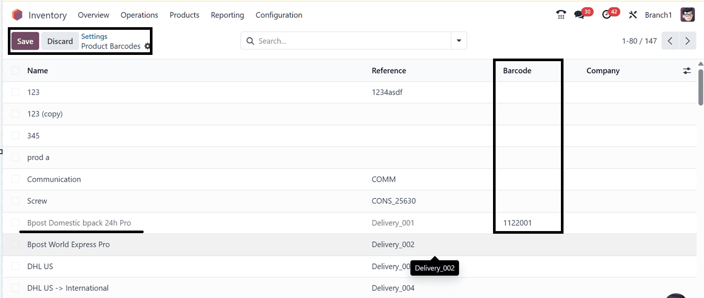704x298 pixels.
Task: Click the Inventory app title
Action: pyautogui.click(x=48, y=15)
